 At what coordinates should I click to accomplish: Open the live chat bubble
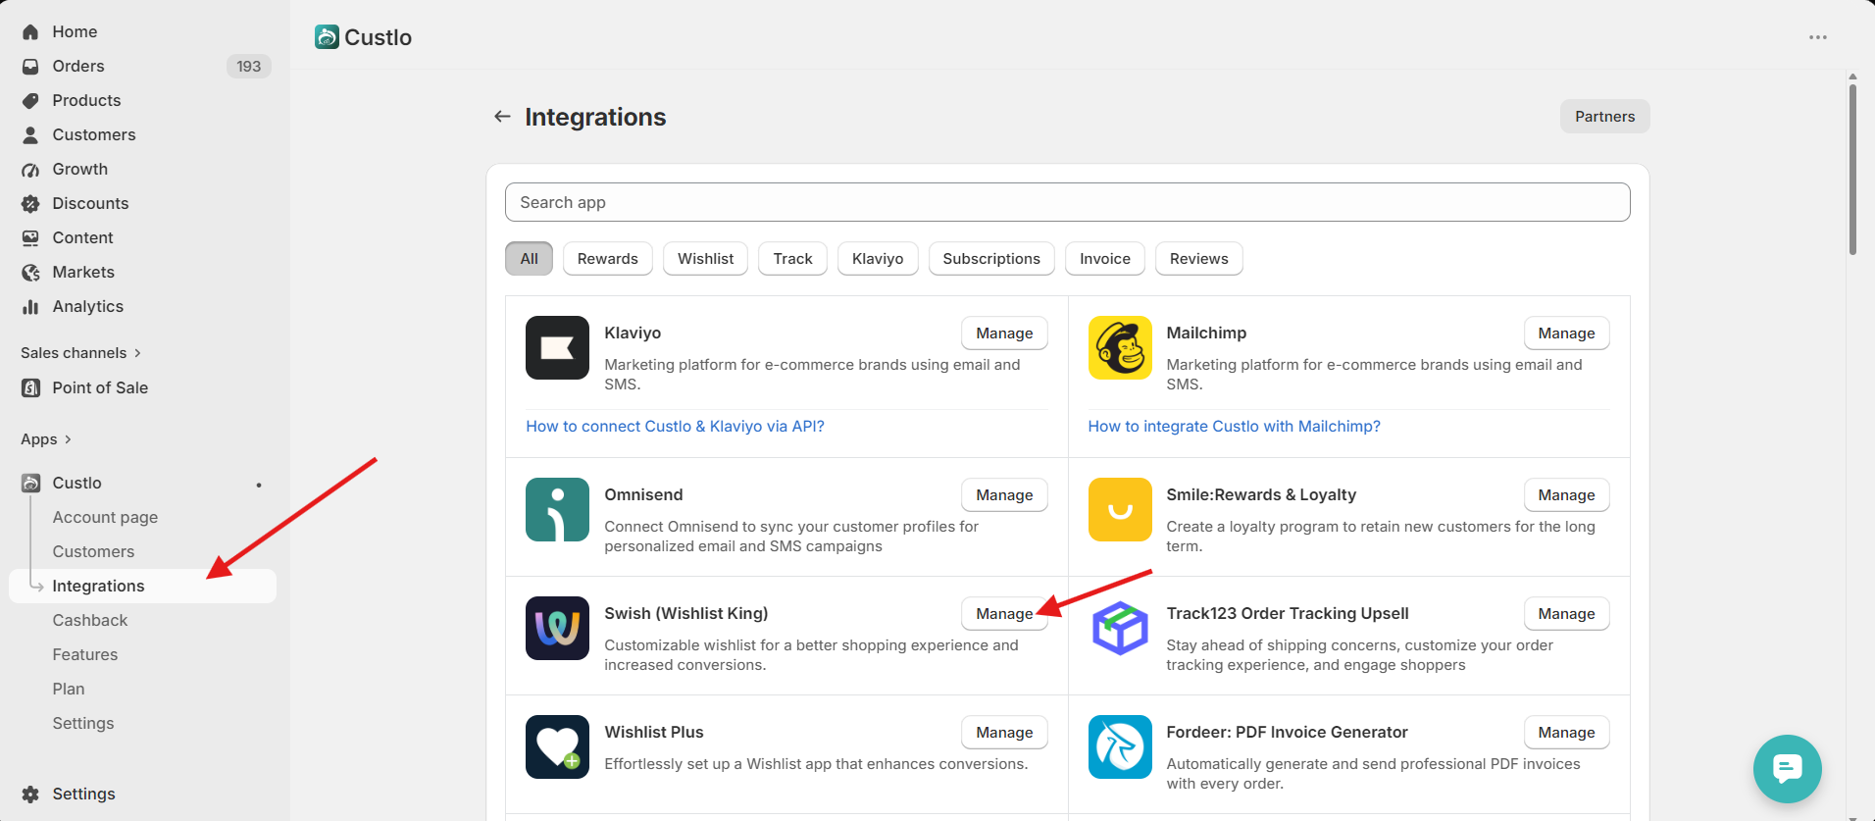tap(1787, 769)
